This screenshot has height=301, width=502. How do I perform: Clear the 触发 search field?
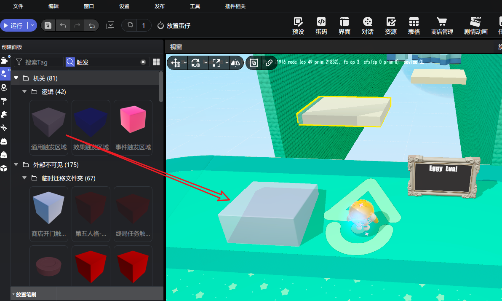coord(143,62)
